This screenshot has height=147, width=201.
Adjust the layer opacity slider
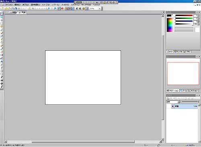[x=190, y=102]
